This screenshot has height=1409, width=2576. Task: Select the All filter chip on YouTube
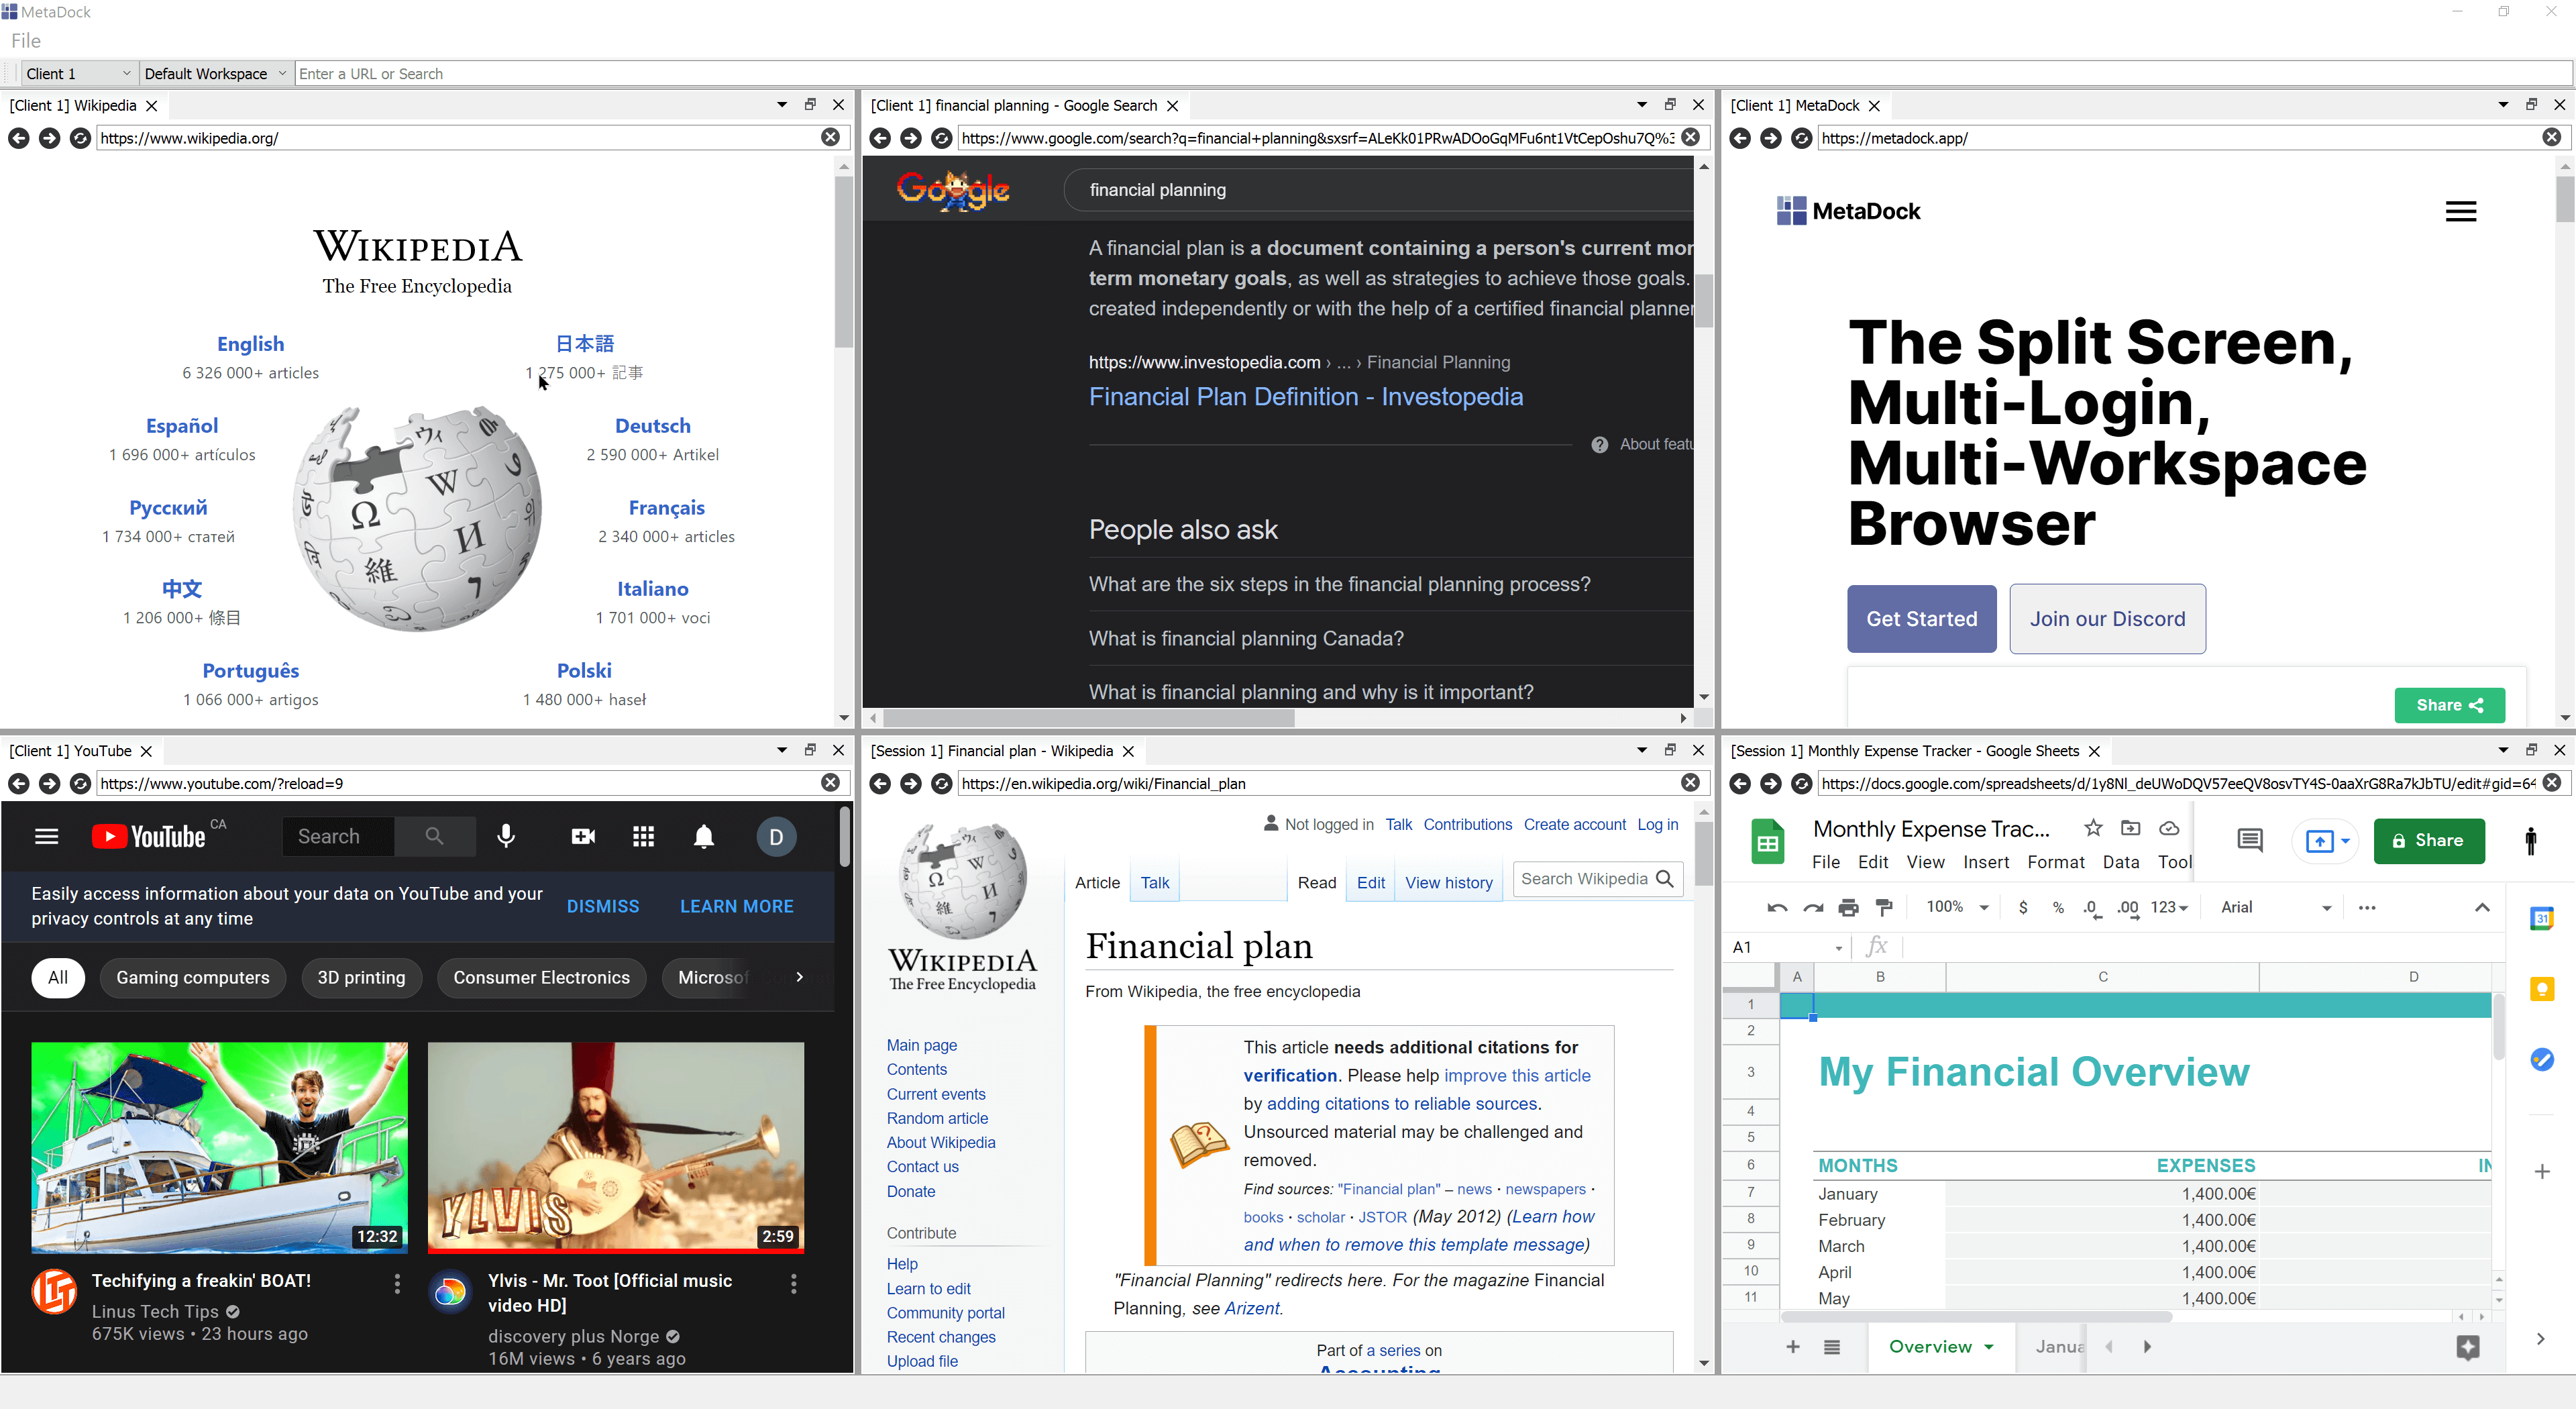[x=58, y=977]
